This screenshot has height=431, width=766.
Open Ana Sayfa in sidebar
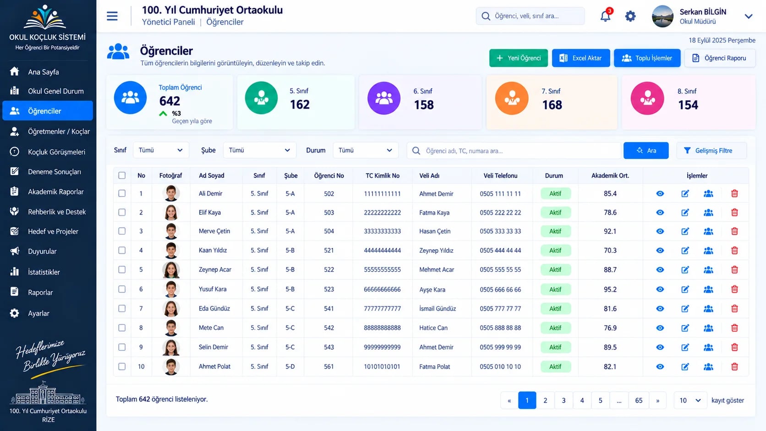tap(48, 72)
